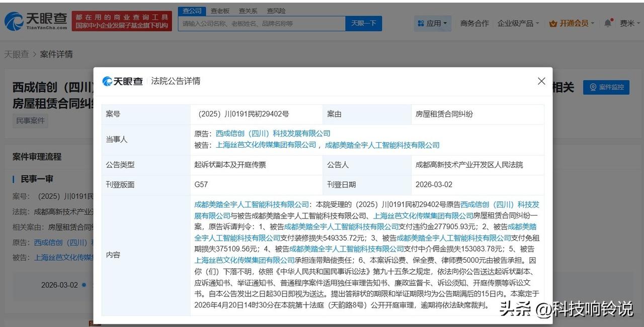Viewport: 644px width, 327px height.
Task: Open notifications via the bell icon
Action: click(x=607, y=23)
